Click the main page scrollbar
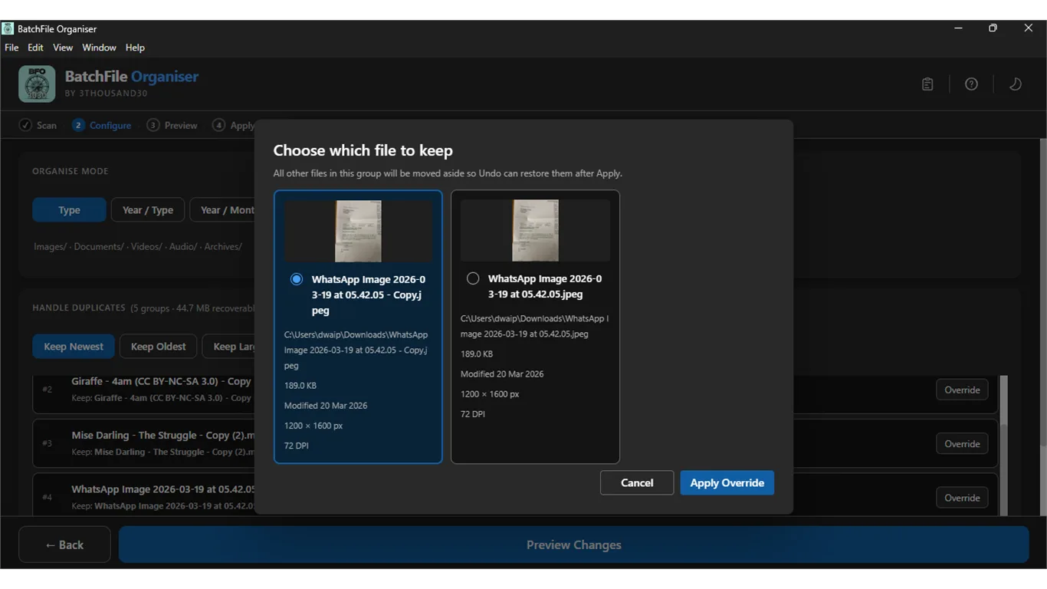The height and width of the screenshot is (589, 1047). [x=1042, y=291]
